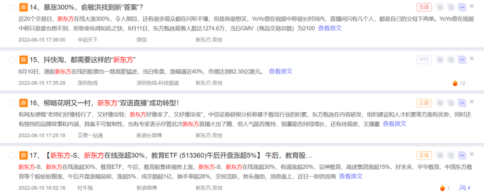Open 查看原文 link for article 14
The height and width of the screenshot is (193, 484).
tap(330, 28)
